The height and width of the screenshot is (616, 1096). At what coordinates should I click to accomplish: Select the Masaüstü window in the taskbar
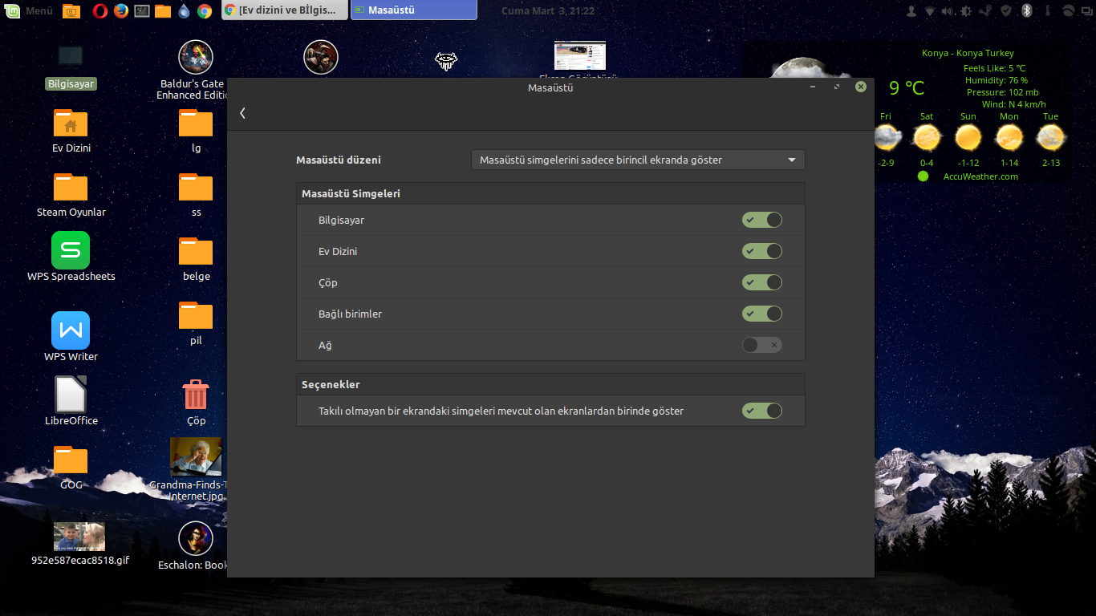coord(414,10)
